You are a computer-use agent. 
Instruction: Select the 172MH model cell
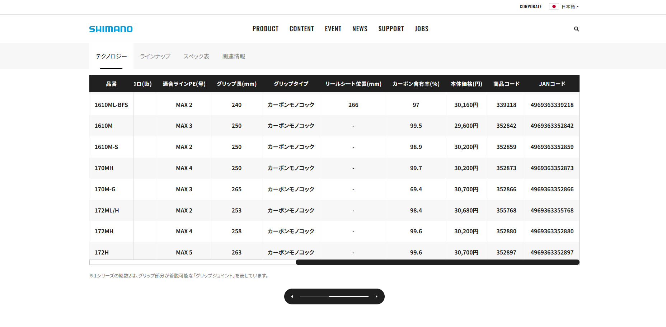[x=111, y=232]
